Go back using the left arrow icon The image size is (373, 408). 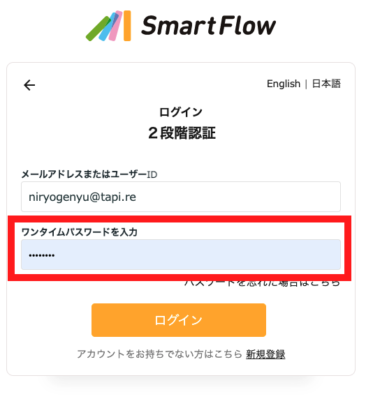29,85
